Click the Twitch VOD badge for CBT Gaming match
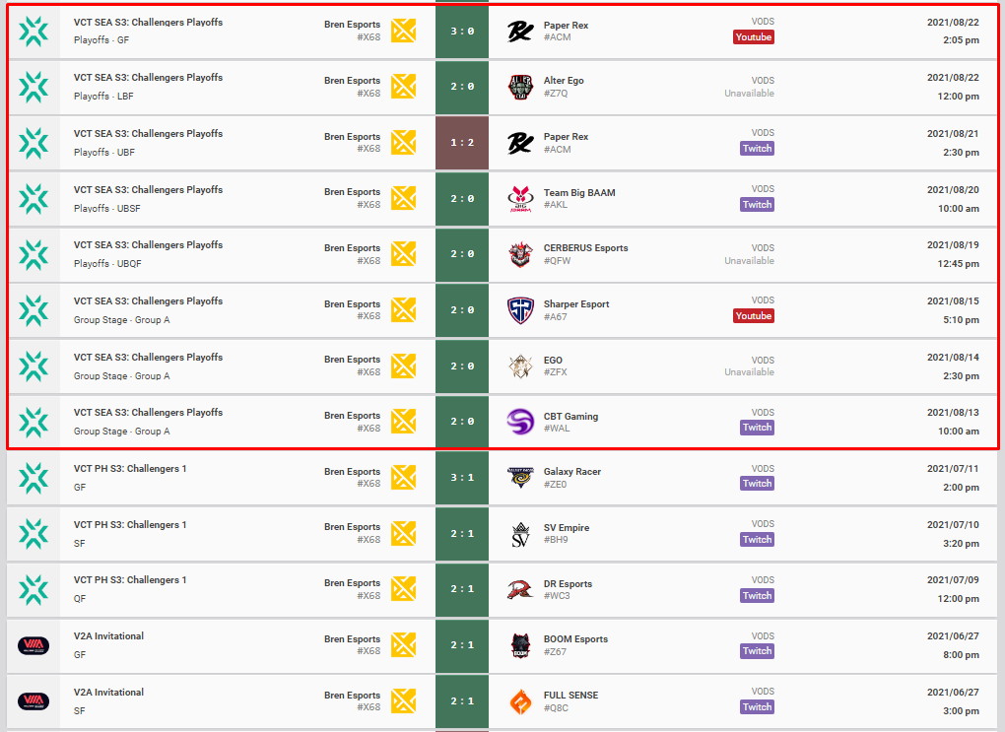Viewport: 1005px width, 732px height. (756, 428)
